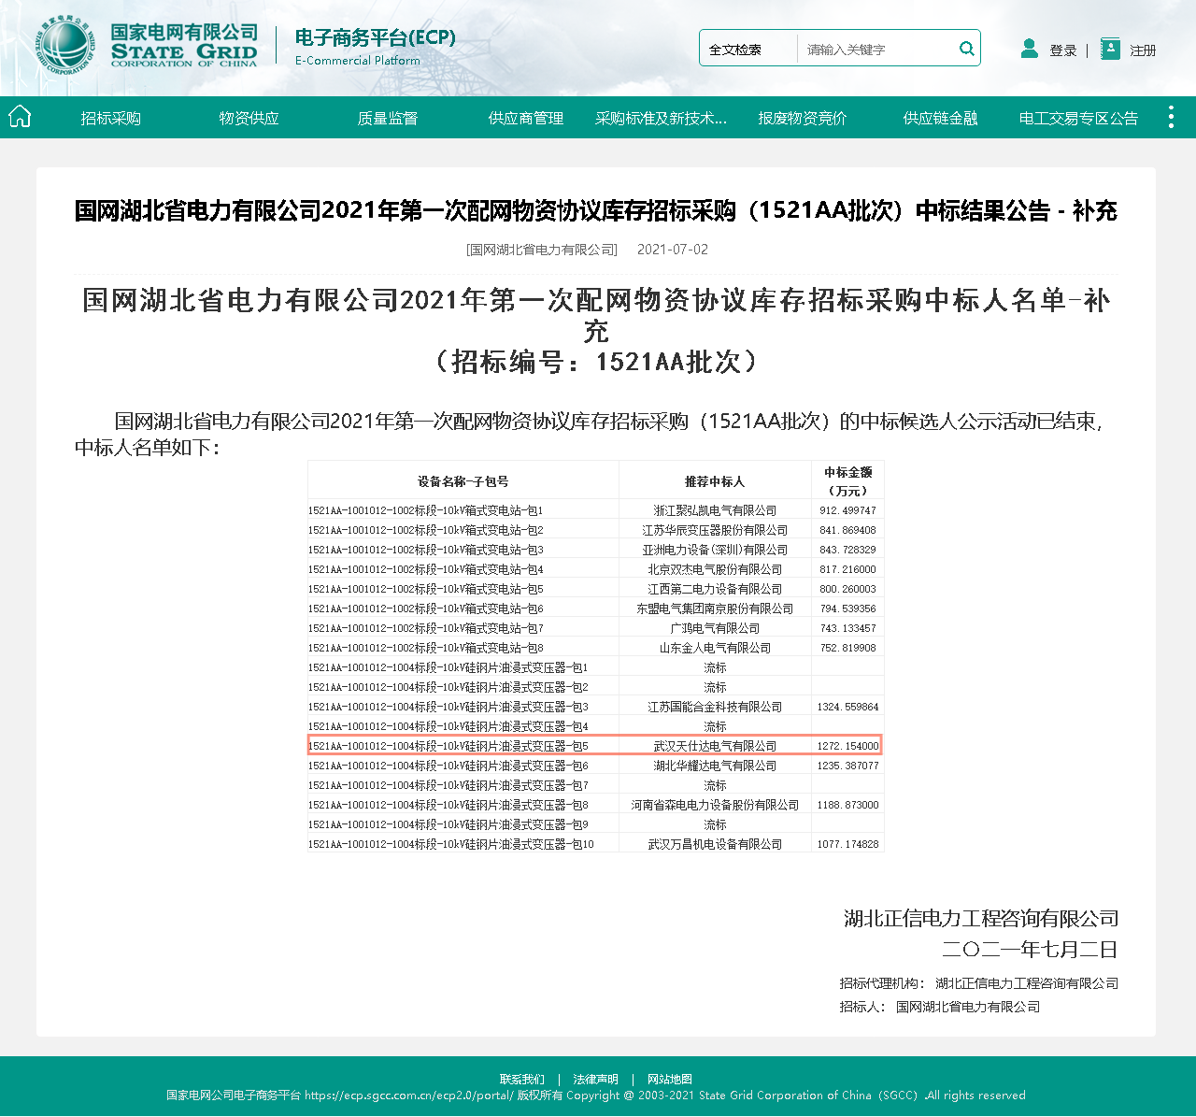The image size is (1196, 1117).
Task: Type in the 请输入关键字 search field
Action: [x=876, y=50]
